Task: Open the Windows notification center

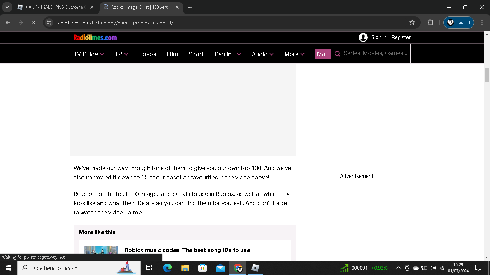Action: [478, 268]
